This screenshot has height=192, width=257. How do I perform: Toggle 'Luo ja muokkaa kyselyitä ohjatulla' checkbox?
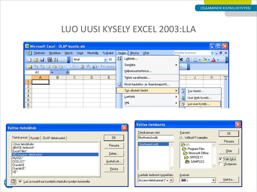pyautogui.click(x=20, y=181)
